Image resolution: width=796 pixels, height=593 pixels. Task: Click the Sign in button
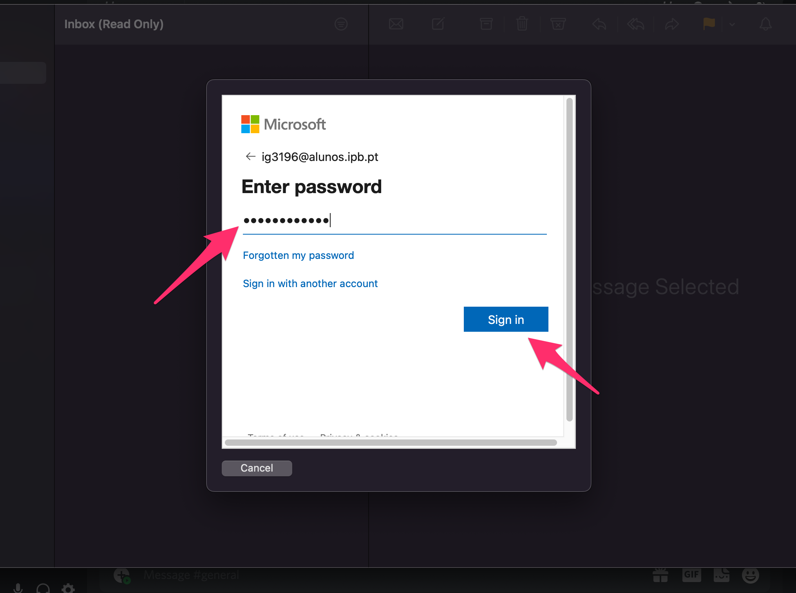pyautogui.click(x=506, y=319)
